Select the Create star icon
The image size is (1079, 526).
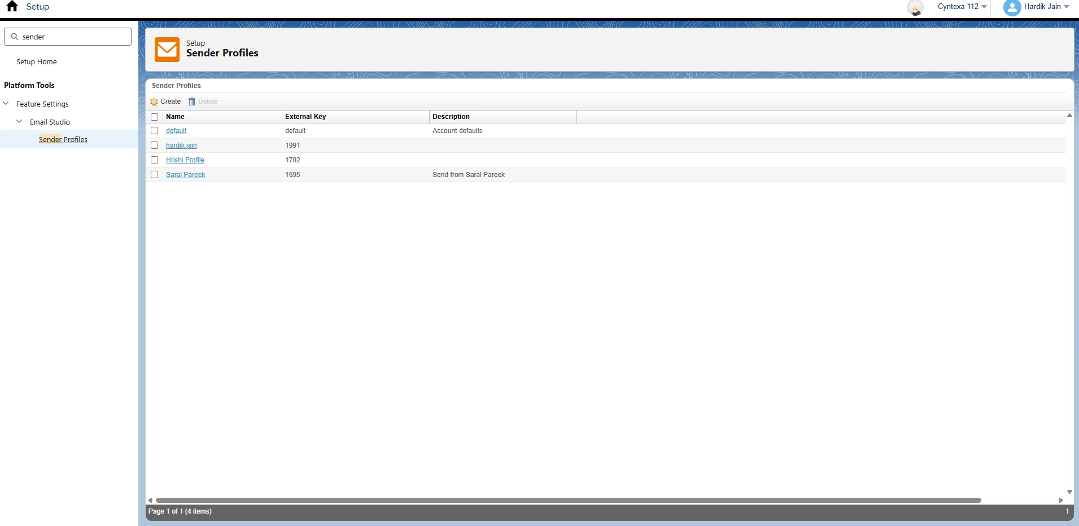point(154,101)
